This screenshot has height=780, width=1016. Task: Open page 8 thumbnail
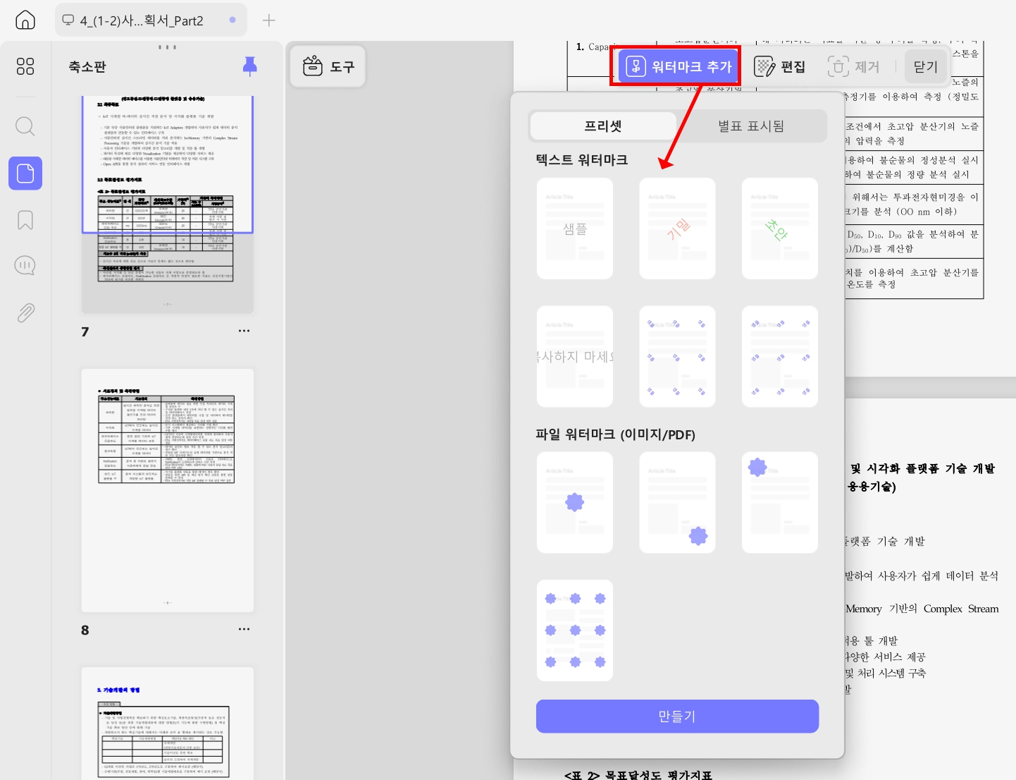pos(168,490)
